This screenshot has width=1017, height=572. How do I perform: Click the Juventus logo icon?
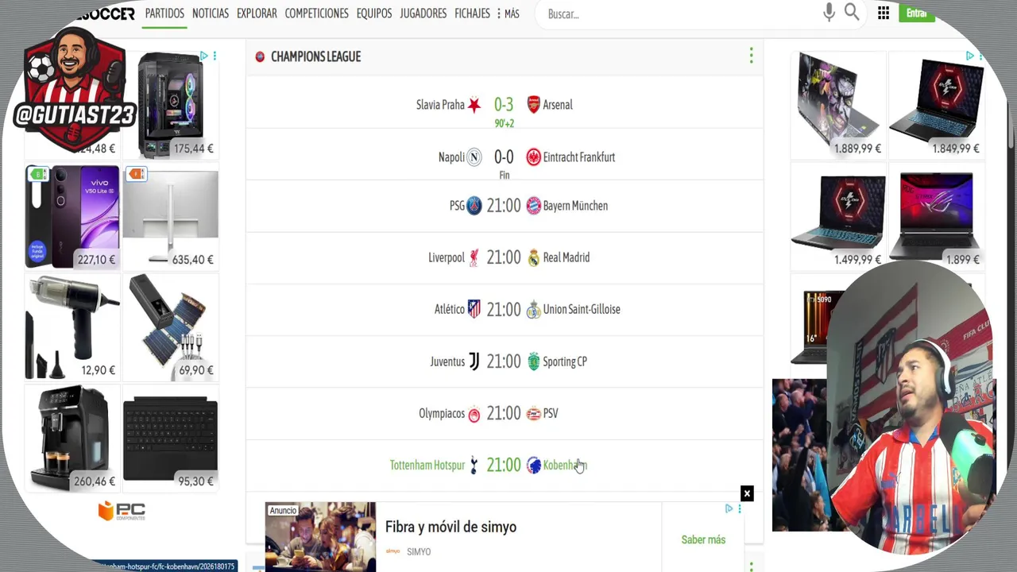click(474, 361)
